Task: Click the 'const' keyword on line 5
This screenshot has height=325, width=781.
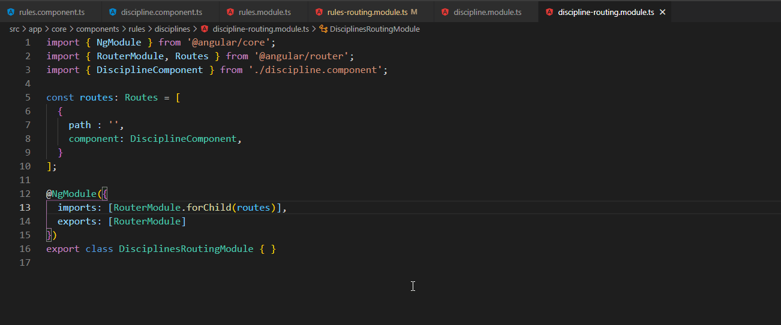Action: 60,98
